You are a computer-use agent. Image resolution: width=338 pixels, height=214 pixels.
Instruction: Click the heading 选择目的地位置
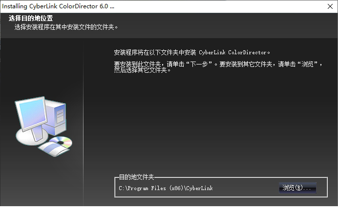point(31,19)
